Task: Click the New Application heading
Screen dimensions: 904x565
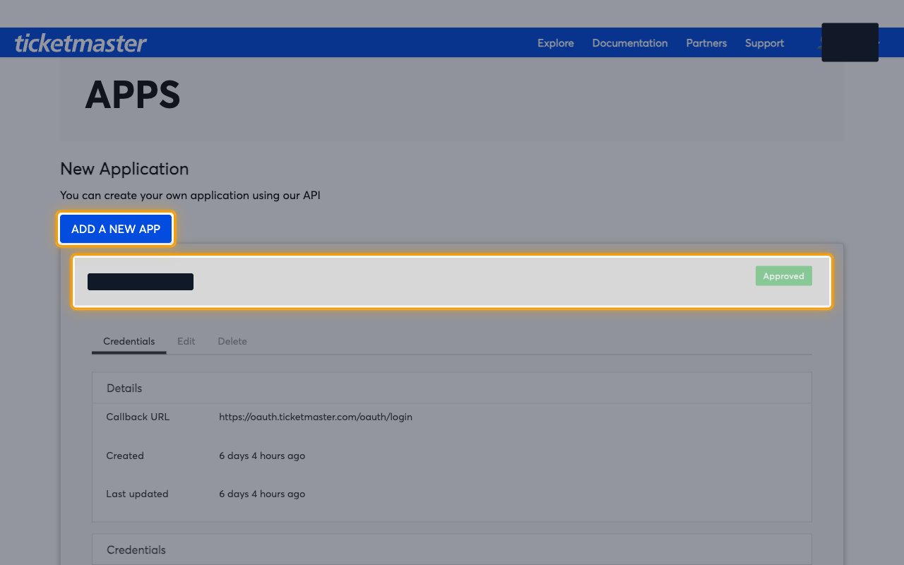Action: (x=124, y=169)
